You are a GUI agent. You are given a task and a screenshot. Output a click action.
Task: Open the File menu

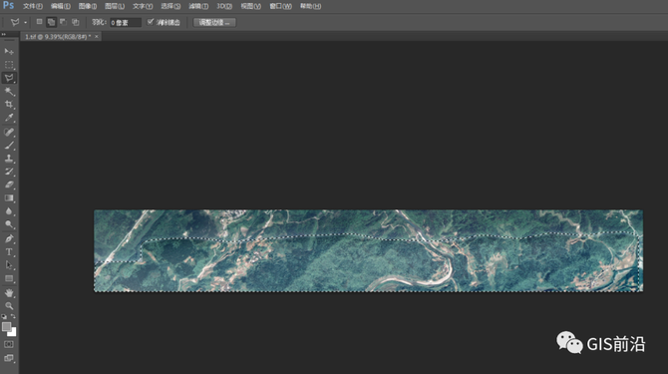point(32,6)
